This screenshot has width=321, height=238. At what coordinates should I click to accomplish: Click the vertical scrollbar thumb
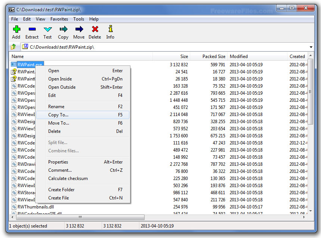pyautogui.click(x=311, y=92)
